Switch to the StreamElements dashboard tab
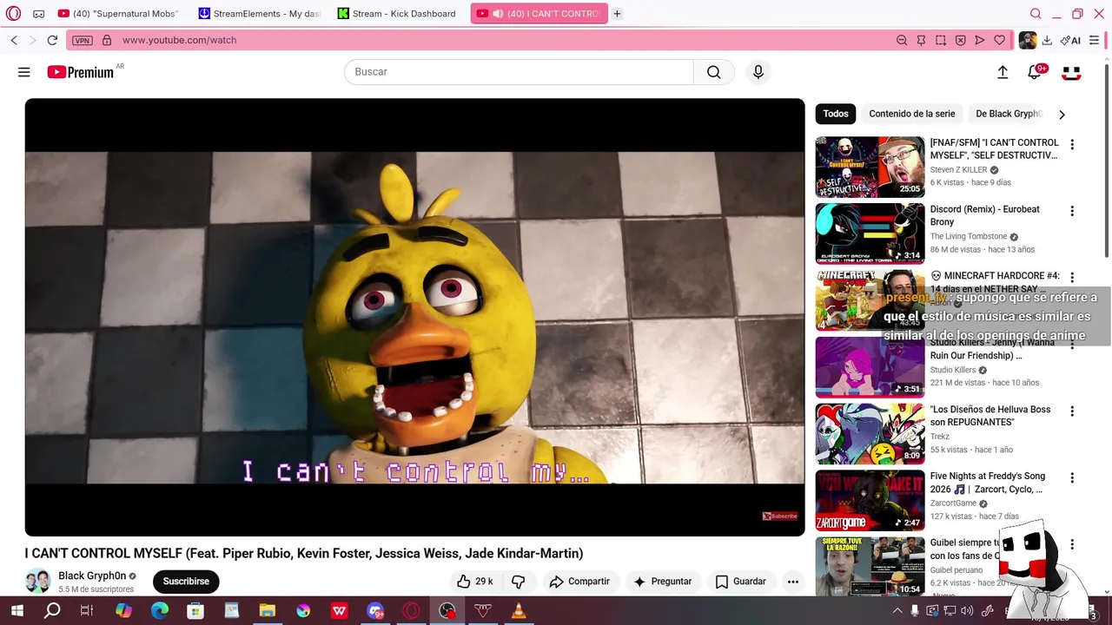Screen dimensions: 1112x625 261,14
